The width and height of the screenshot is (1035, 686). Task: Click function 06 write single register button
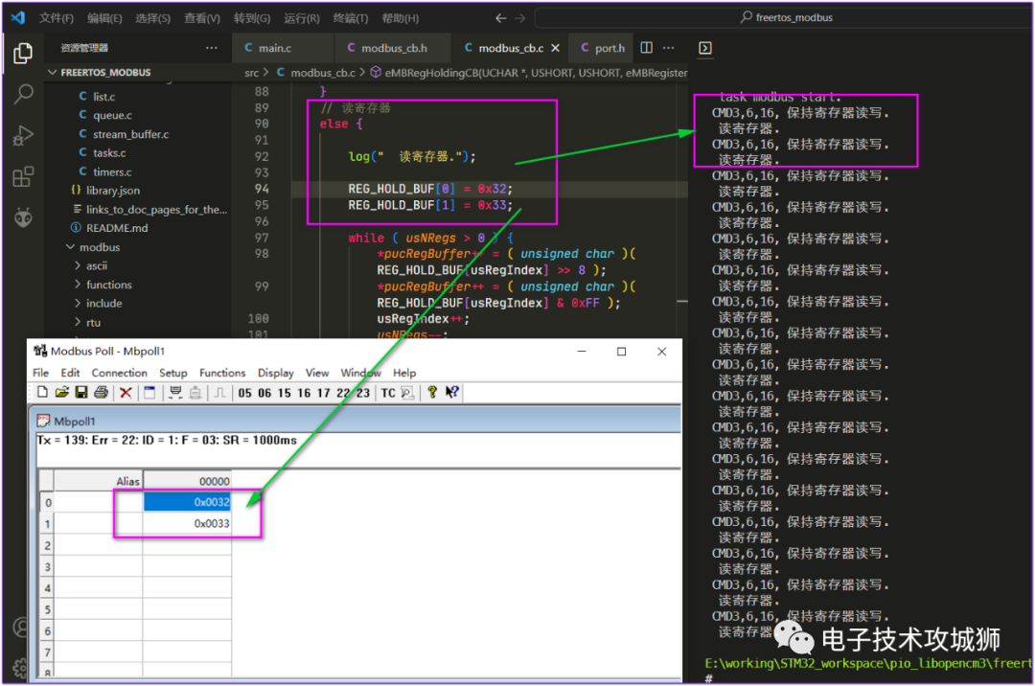coord(264,393)
